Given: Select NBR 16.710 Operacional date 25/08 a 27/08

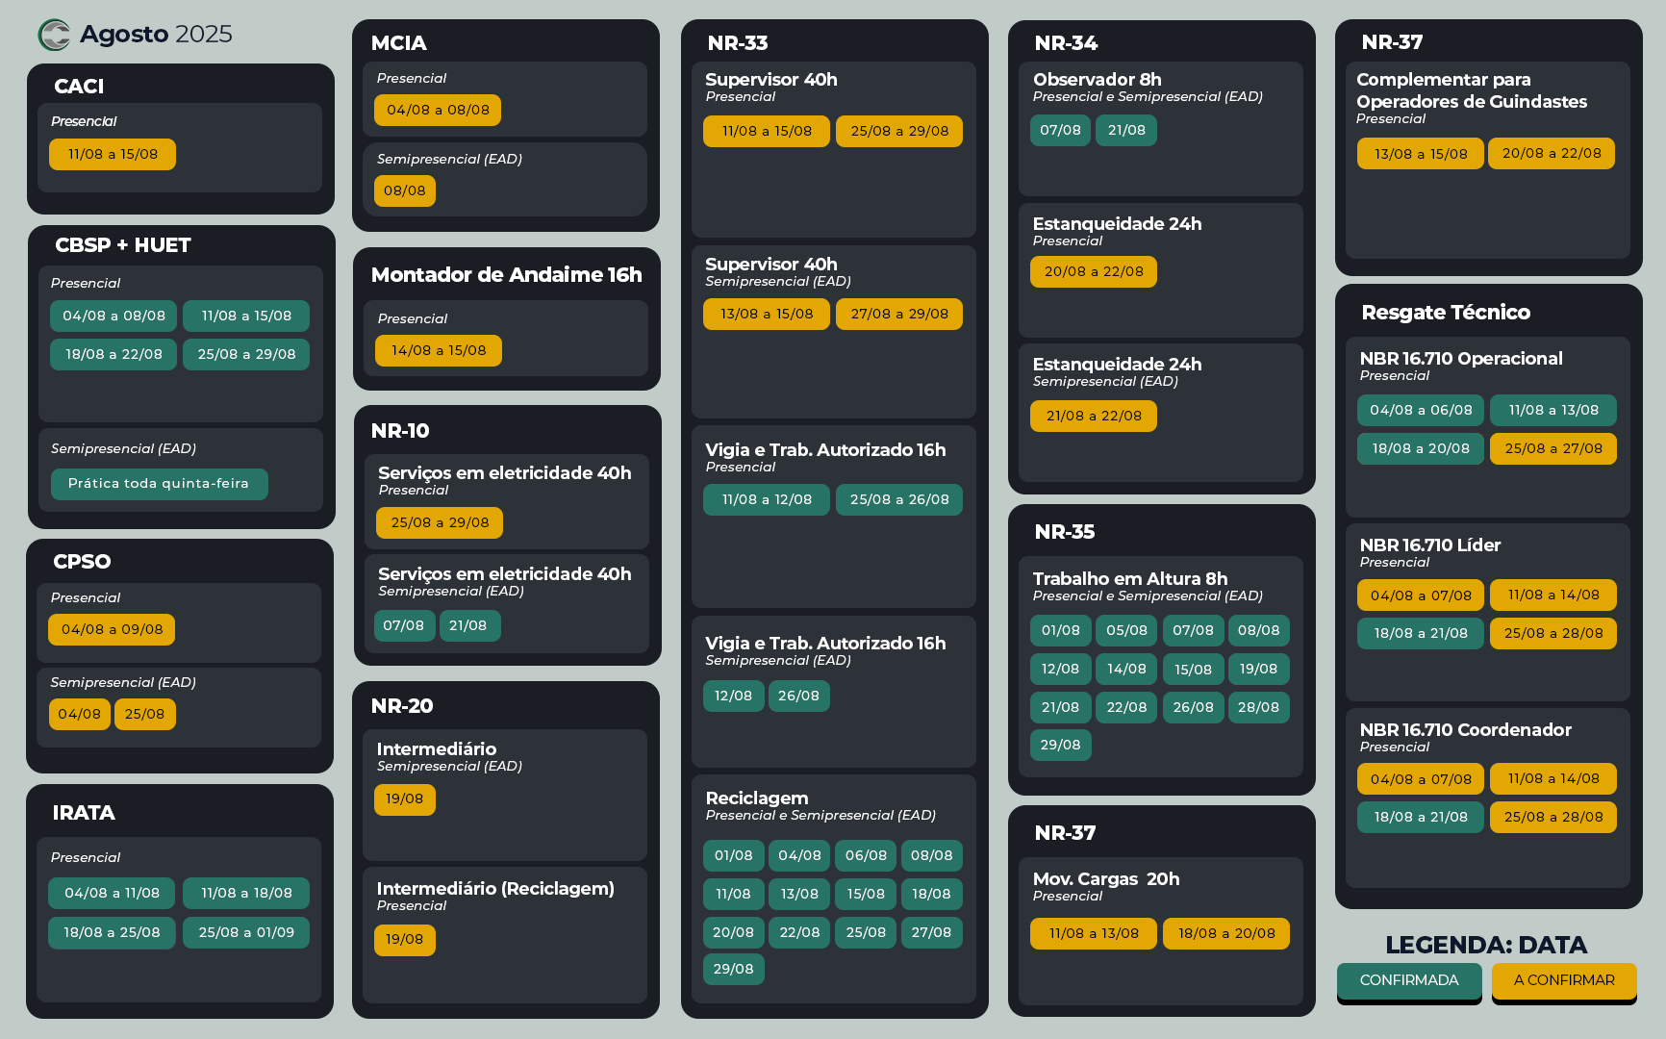Looking at the screenshot, I should tap(1553, 448).
